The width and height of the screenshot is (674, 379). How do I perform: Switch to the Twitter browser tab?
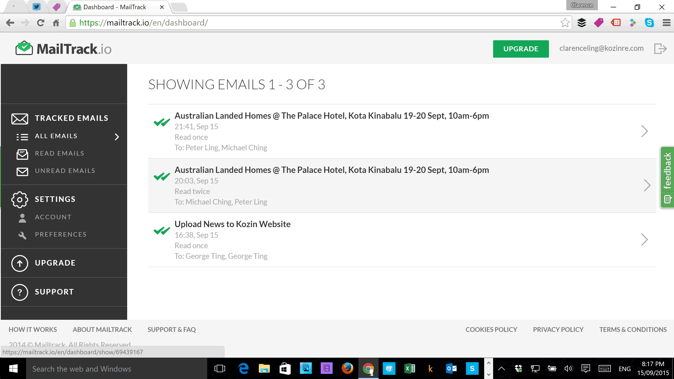[x=36, y=7]
